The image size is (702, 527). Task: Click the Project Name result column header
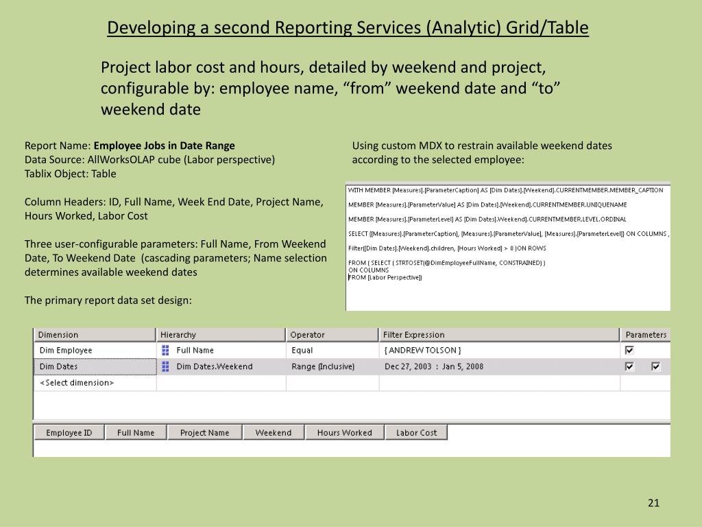coord(204,432)
